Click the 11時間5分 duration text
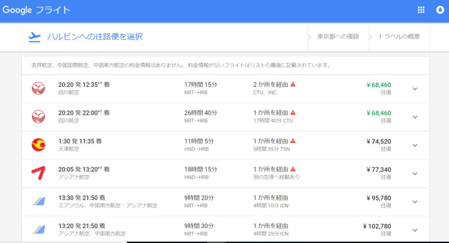Image resolution: width=449 pixels, height=243 pixels. click(x=199, y=141)
